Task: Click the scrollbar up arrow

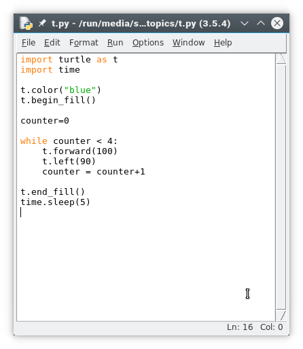Action: click(x=281, y=59)
